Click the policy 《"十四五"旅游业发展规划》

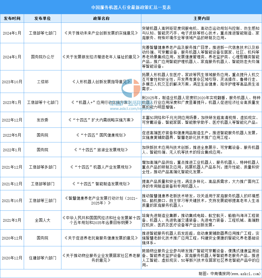(101, 150)
